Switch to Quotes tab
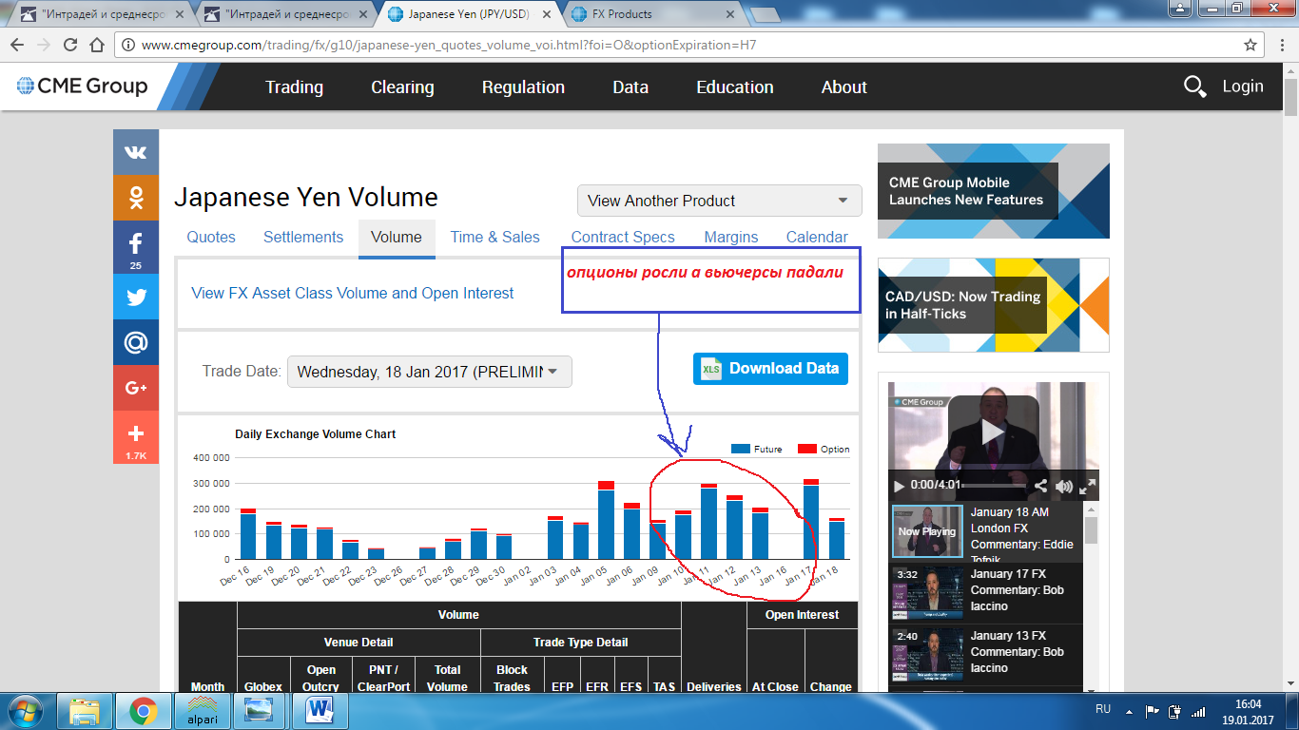1299x730 pixels. coord(211,238)
